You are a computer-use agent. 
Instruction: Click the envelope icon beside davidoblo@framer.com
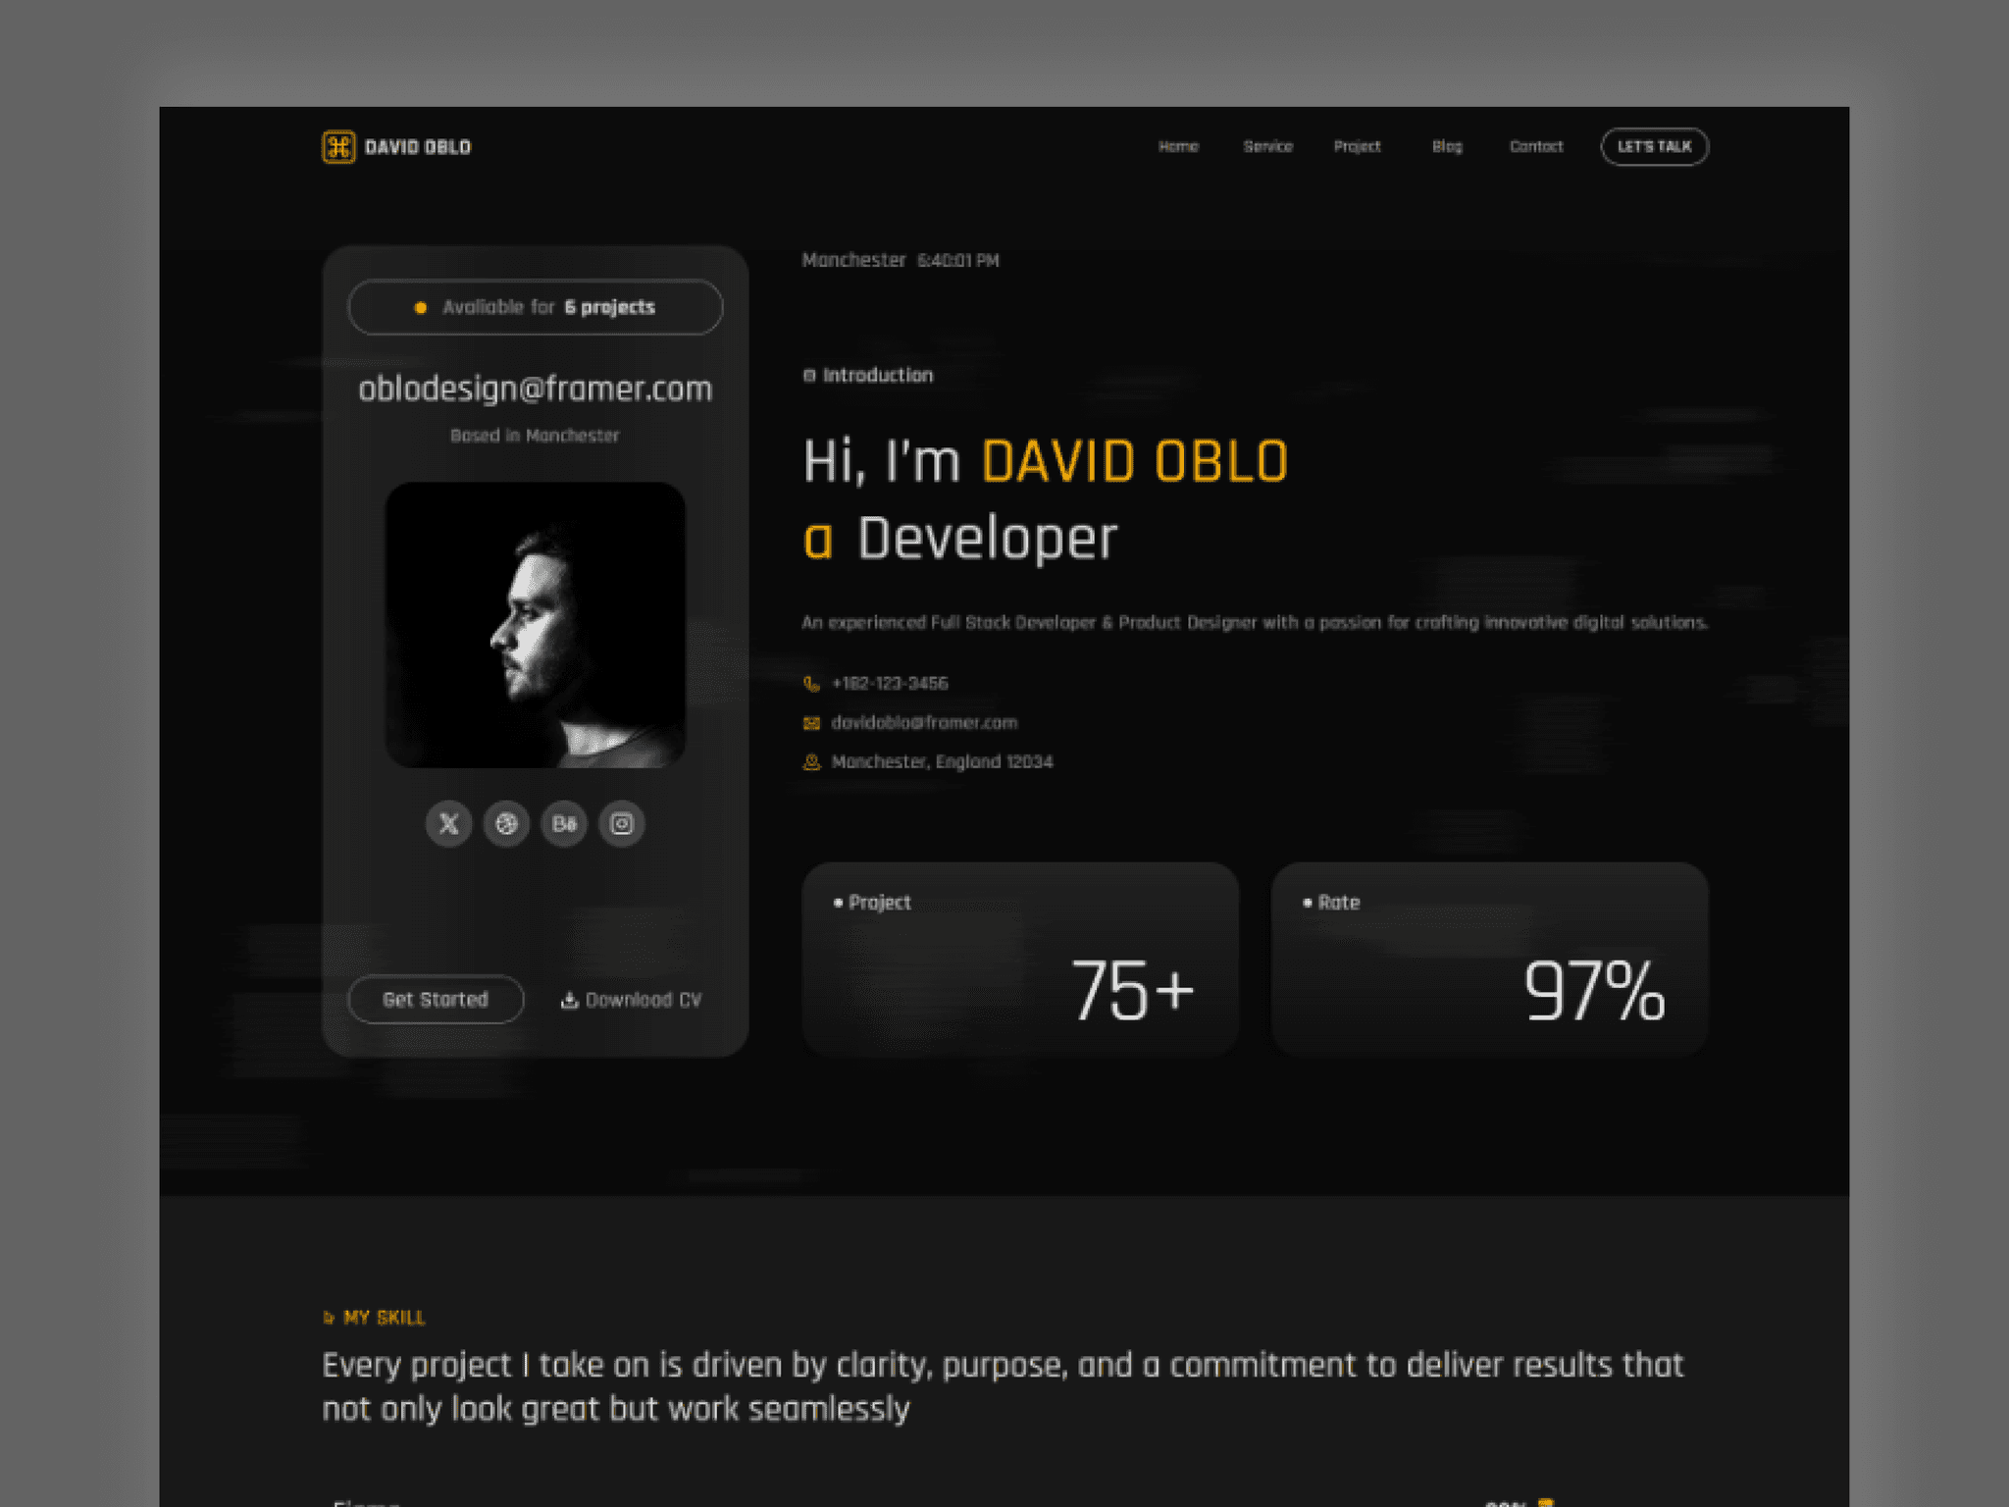click(811, 723)
